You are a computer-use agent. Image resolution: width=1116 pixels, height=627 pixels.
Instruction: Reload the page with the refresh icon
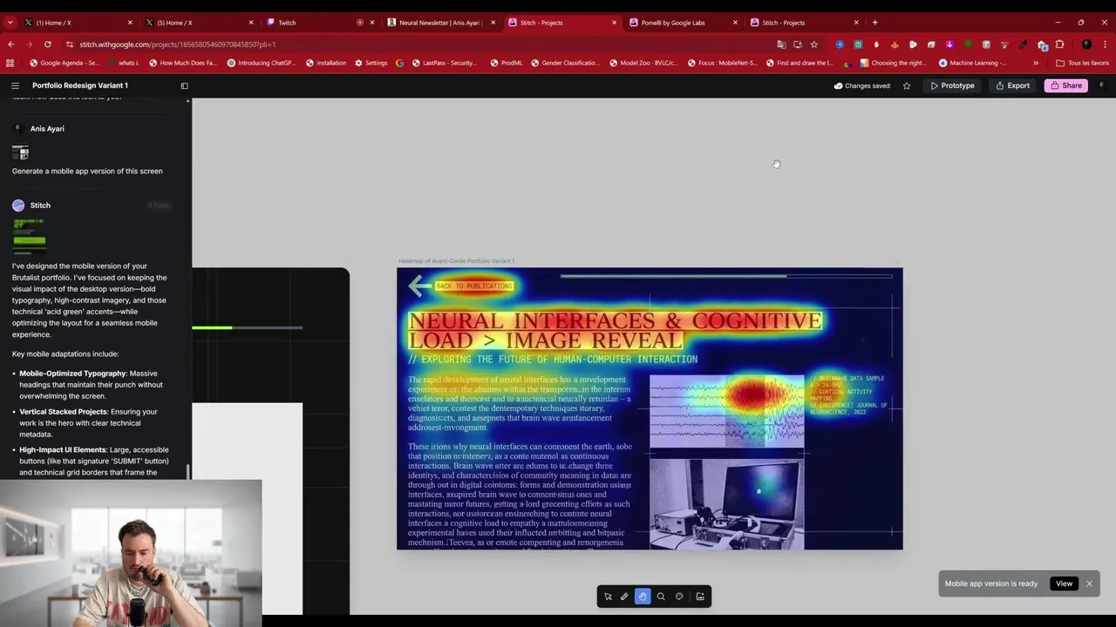[47, 44]
